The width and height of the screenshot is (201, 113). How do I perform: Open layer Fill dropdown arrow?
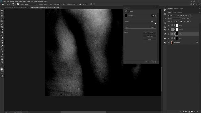[190, 22]
